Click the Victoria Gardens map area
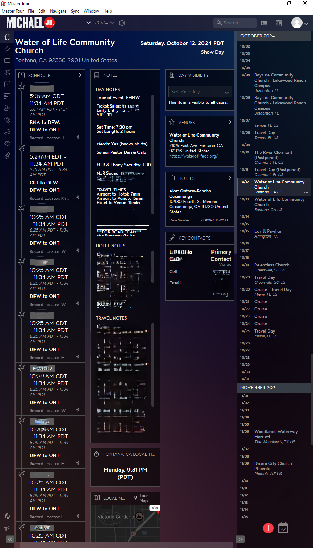Image resolution: width=313 pixels, height=548 pixels. tap(115, 517)
